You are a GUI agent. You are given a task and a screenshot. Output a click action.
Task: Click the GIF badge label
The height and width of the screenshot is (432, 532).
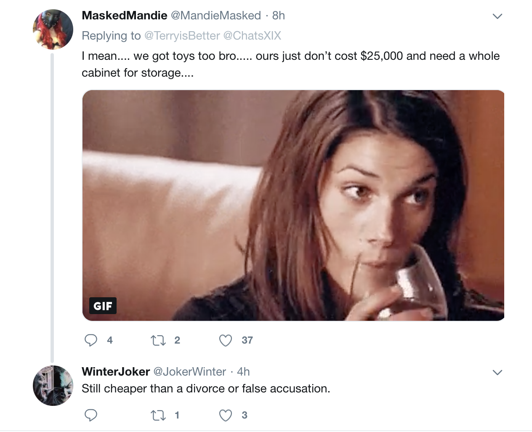click(x=103, y=306)
